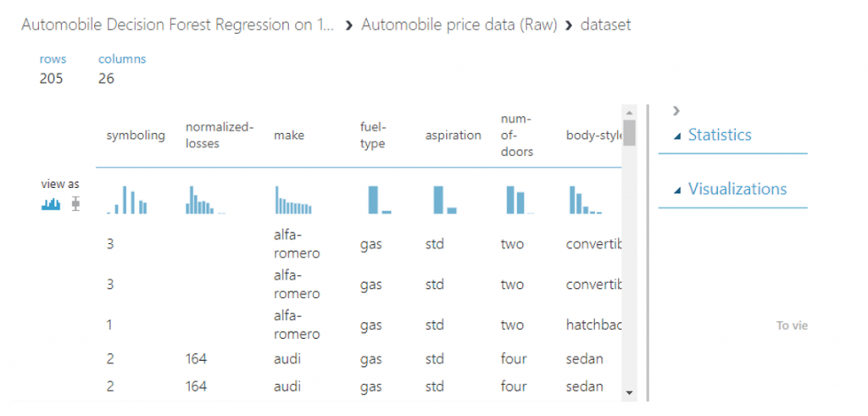This screenshot has width=868, height=416.
Task: Click the vertical scrollbar thumb
Action: pyautogui.click(x=629, y=132)
